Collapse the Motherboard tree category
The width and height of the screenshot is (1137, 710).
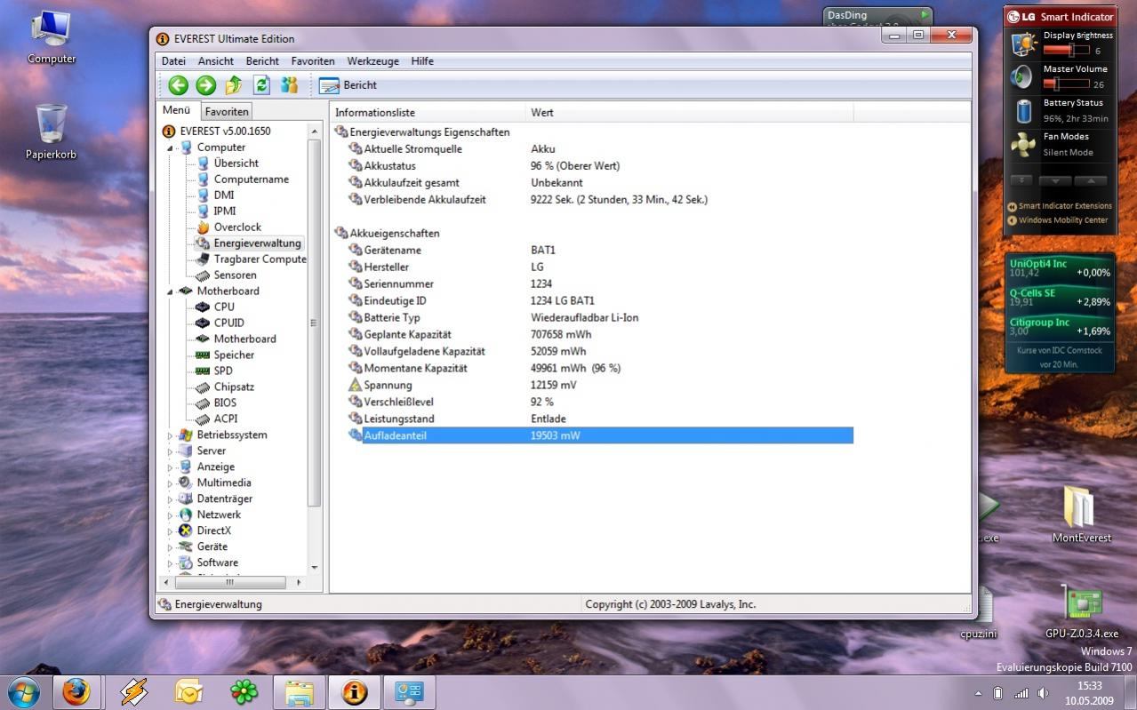coord(171,291)
